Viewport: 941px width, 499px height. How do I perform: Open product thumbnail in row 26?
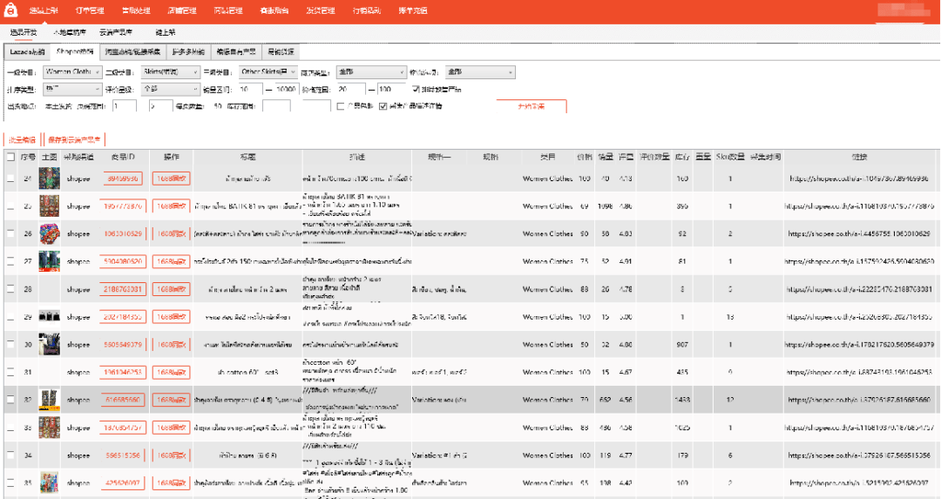point(49,233)
